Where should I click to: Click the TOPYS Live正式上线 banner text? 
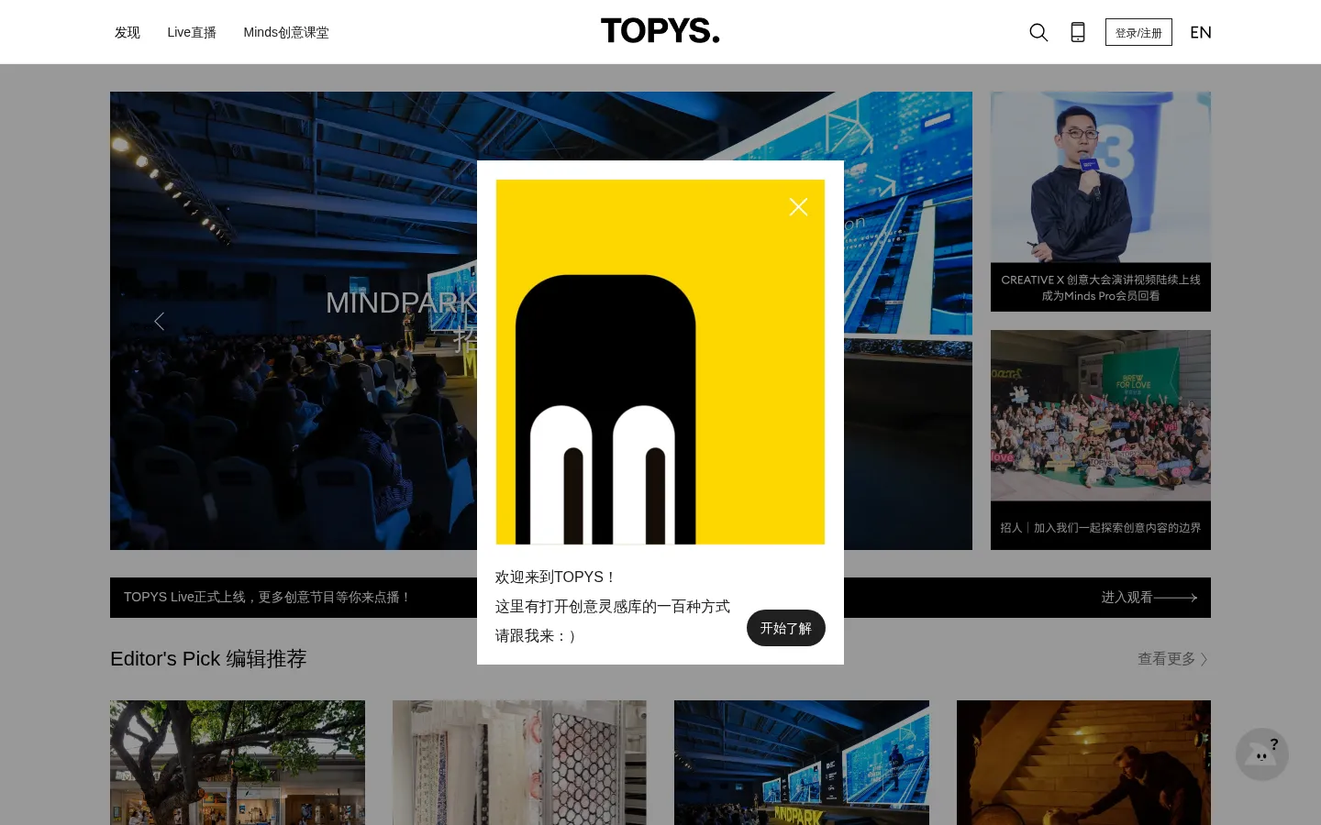[x=267, y=598]
